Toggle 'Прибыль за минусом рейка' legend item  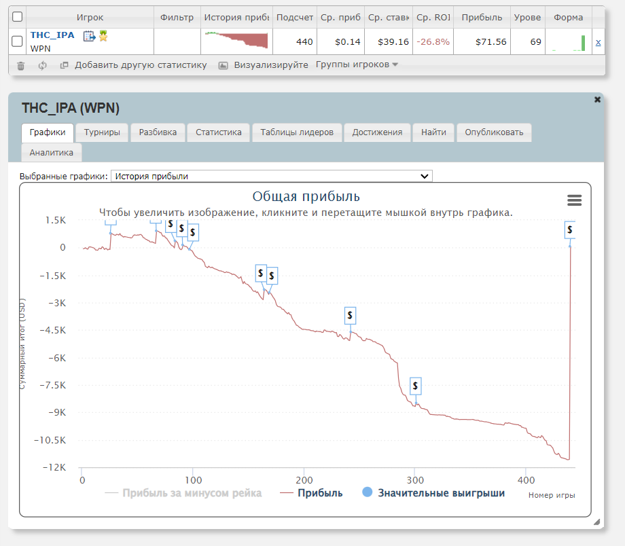(183, 493)
